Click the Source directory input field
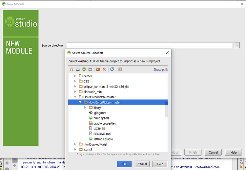The image size is (246, 170). click(150, 45)
